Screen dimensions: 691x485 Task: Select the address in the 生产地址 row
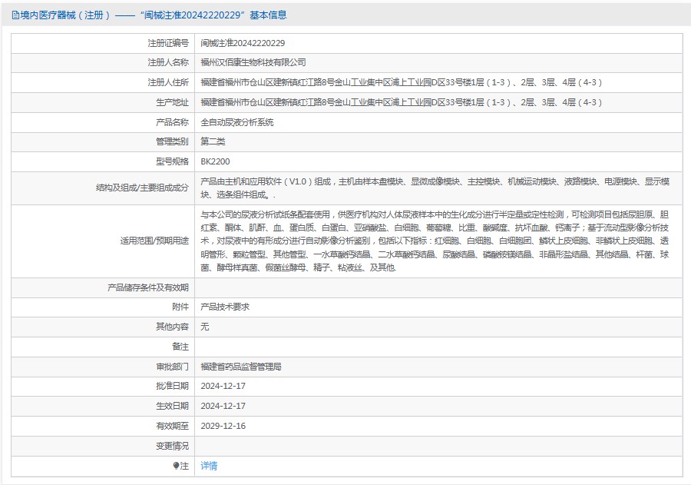[x=401, y=102]
